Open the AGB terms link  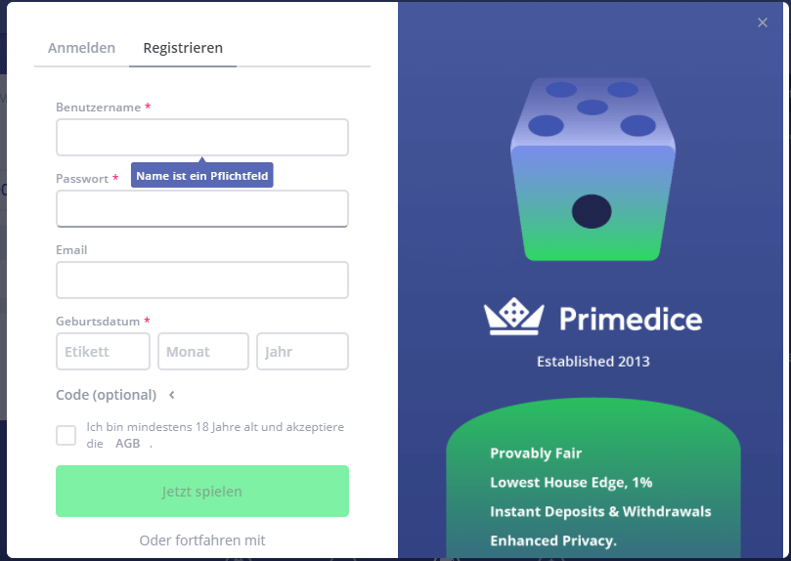point(128,444)
